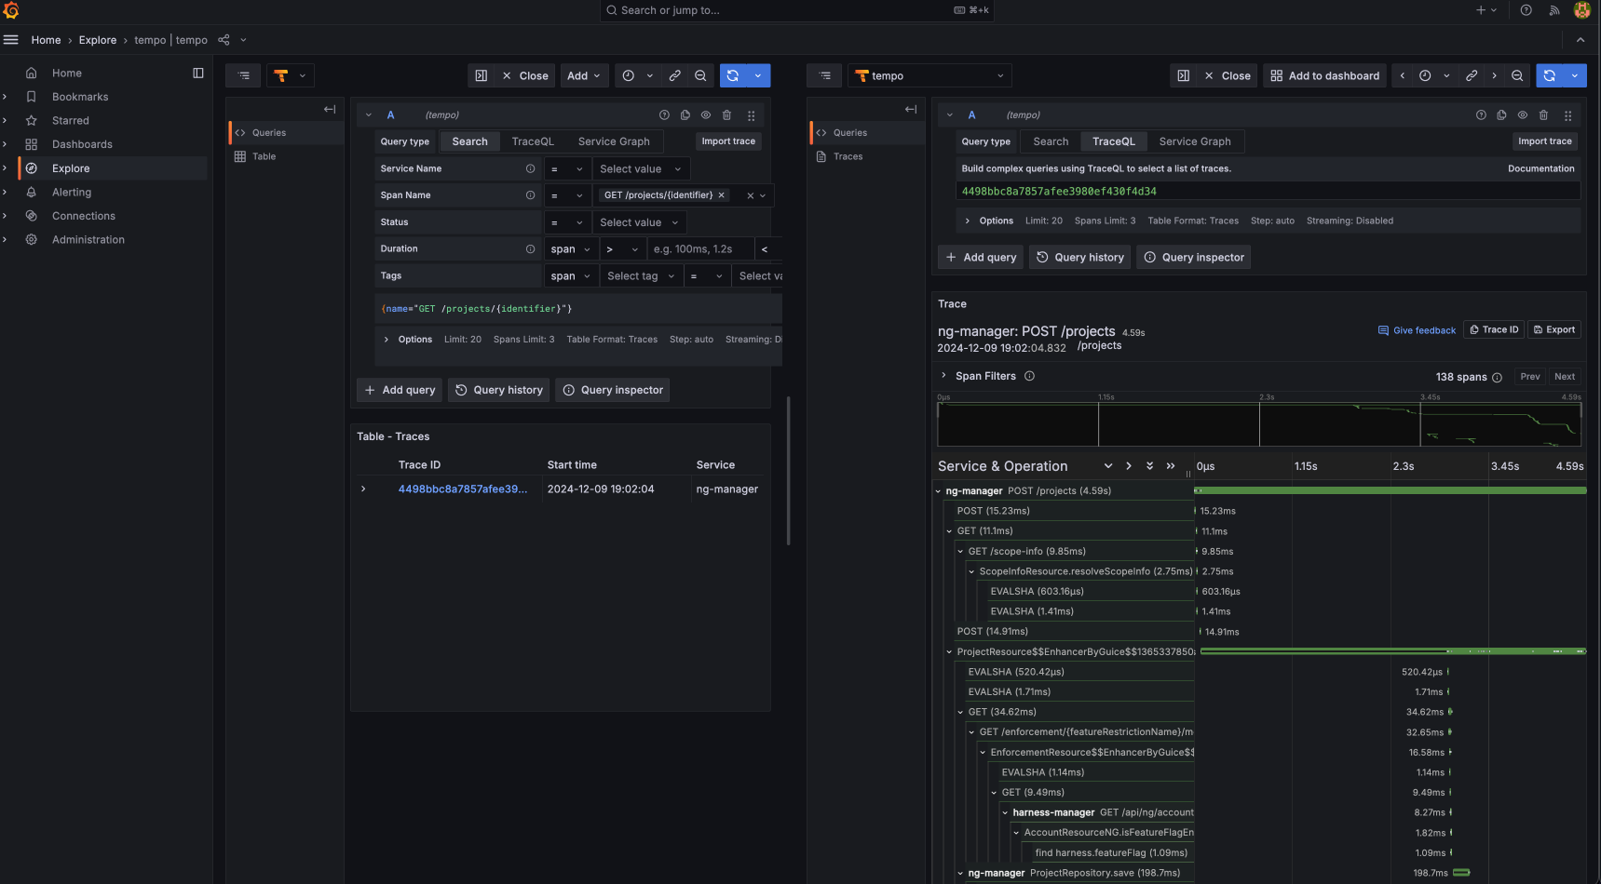
Task: Toggle the main hamburger menu
Action: click(x=11, y=40)
